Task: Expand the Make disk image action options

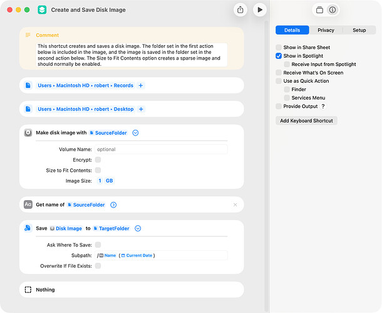Action: [x=135, y=133]
